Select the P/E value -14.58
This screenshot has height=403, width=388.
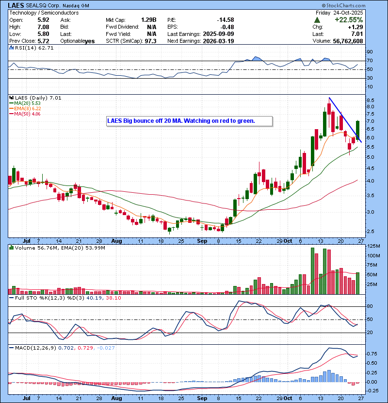[226, 20]
